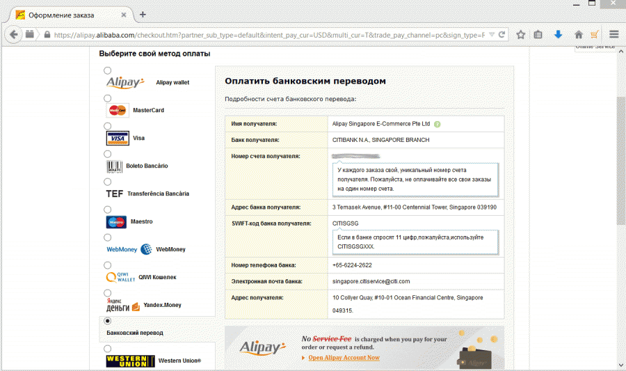Select the Банковский перевод radio button
The height and width of the screenshot is (371, 626).
click(x=107, y=321)
